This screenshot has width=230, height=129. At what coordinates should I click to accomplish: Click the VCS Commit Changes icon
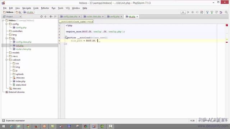click(212, 12)
